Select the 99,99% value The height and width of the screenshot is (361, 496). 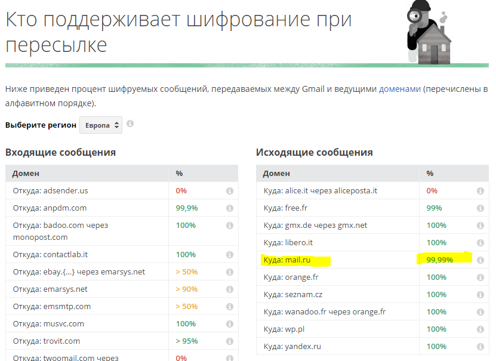coord(440,260)
